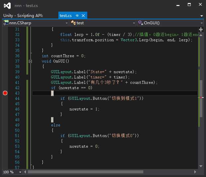Open nnn.CSharp project dropdown
Screen dimensions: 206x177
(x=66, y=23)
